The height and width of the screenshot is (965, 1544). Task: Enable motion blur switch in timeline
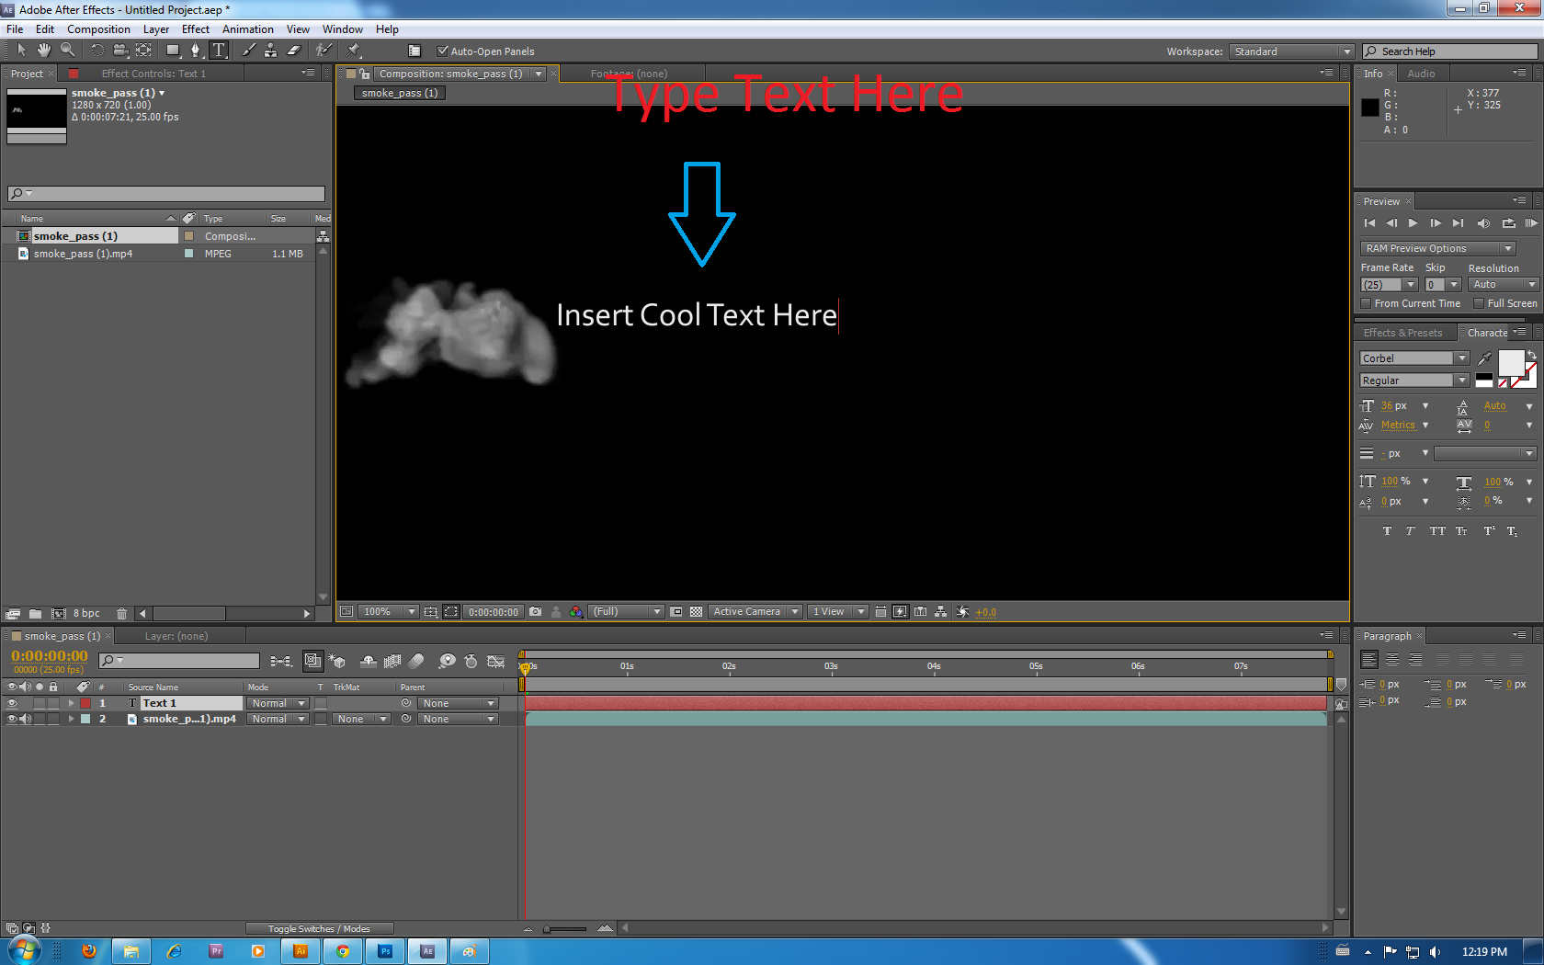[x=416, y=661]
